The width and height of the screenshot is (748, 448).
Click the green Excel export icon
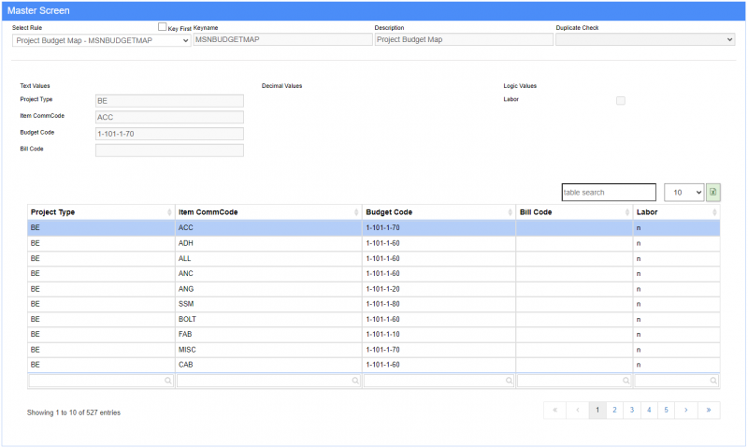[x=713, y=193]
